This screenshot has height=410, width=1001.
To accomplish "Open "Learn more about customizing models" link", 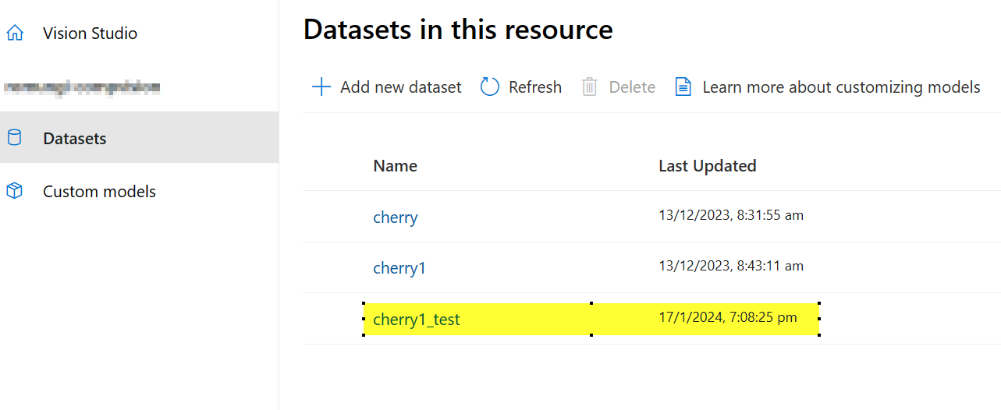I will (x=841, y=87).
